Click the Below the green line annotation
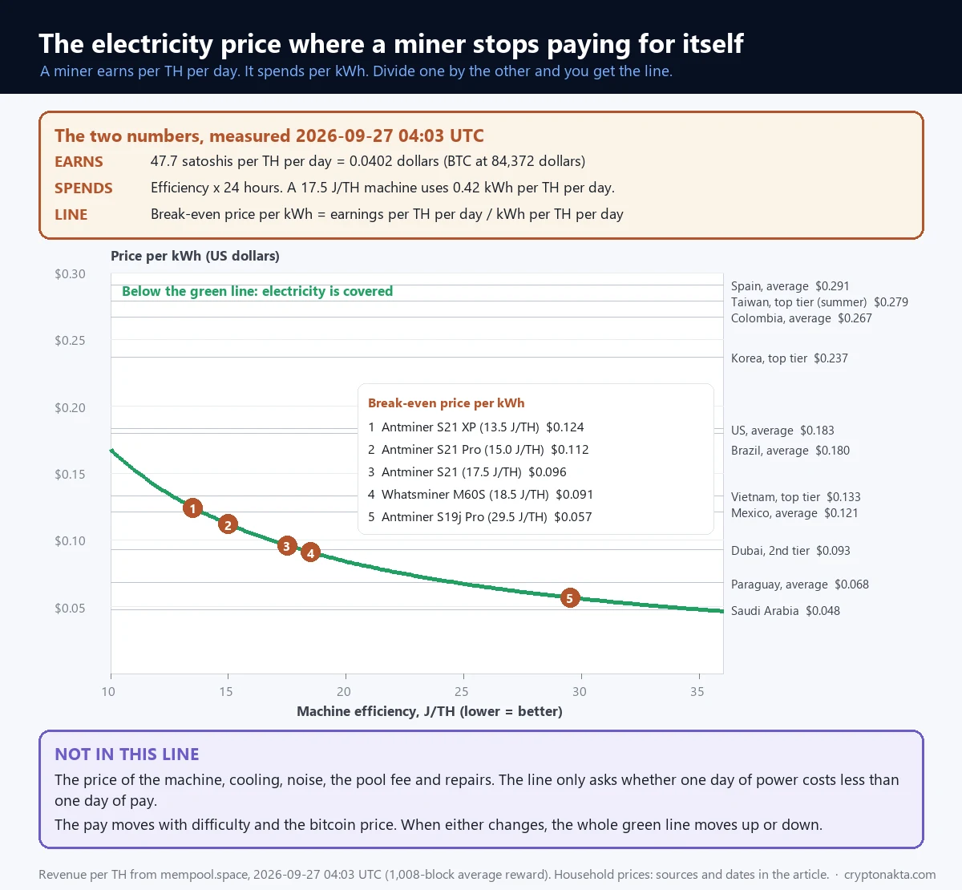 [257, 291]
